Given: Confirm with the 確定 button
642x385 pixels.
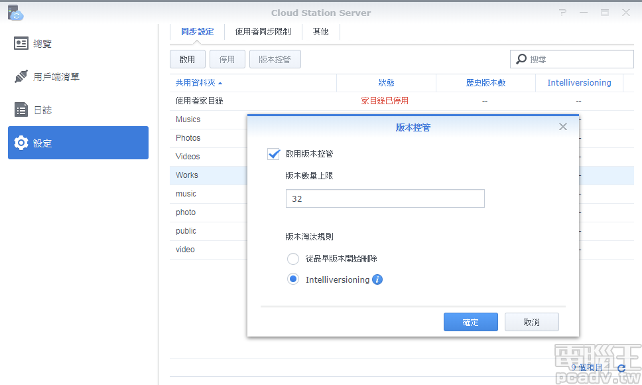Looking at the screenshot, I should 470,321.
